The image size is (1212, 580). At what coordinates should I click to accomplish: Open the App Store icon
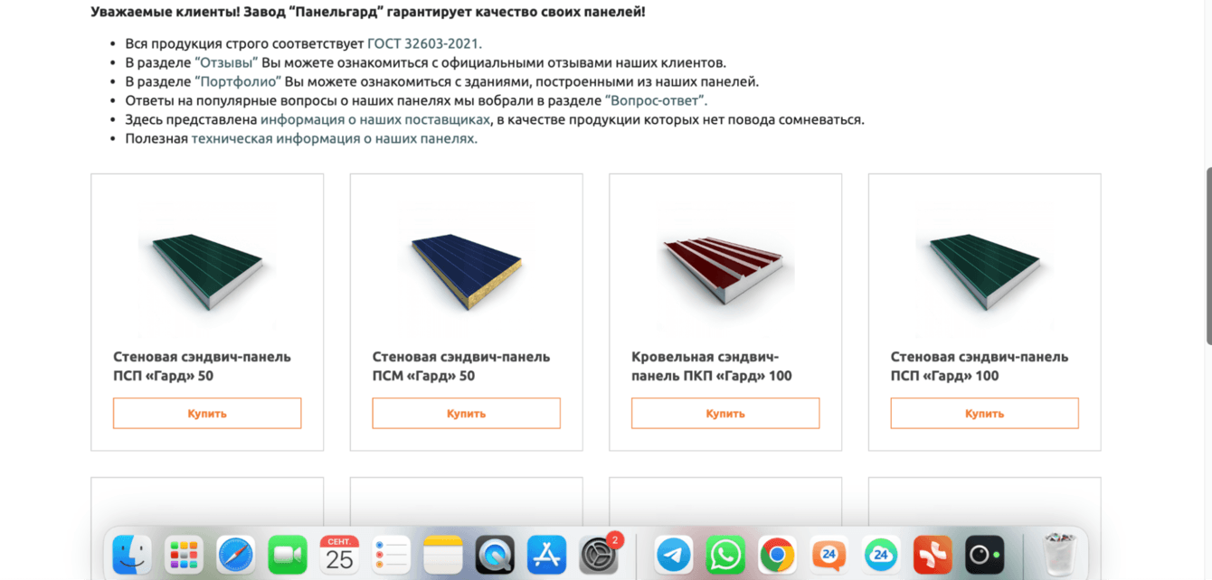(x=546, y=555)
